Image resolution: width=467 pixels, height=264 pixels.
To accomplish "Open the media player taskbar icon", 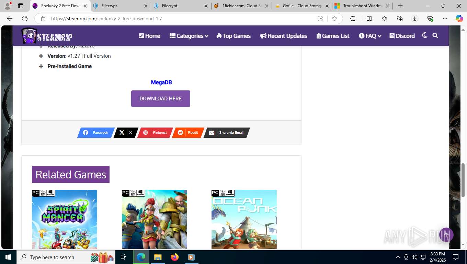I will point(191,257).
